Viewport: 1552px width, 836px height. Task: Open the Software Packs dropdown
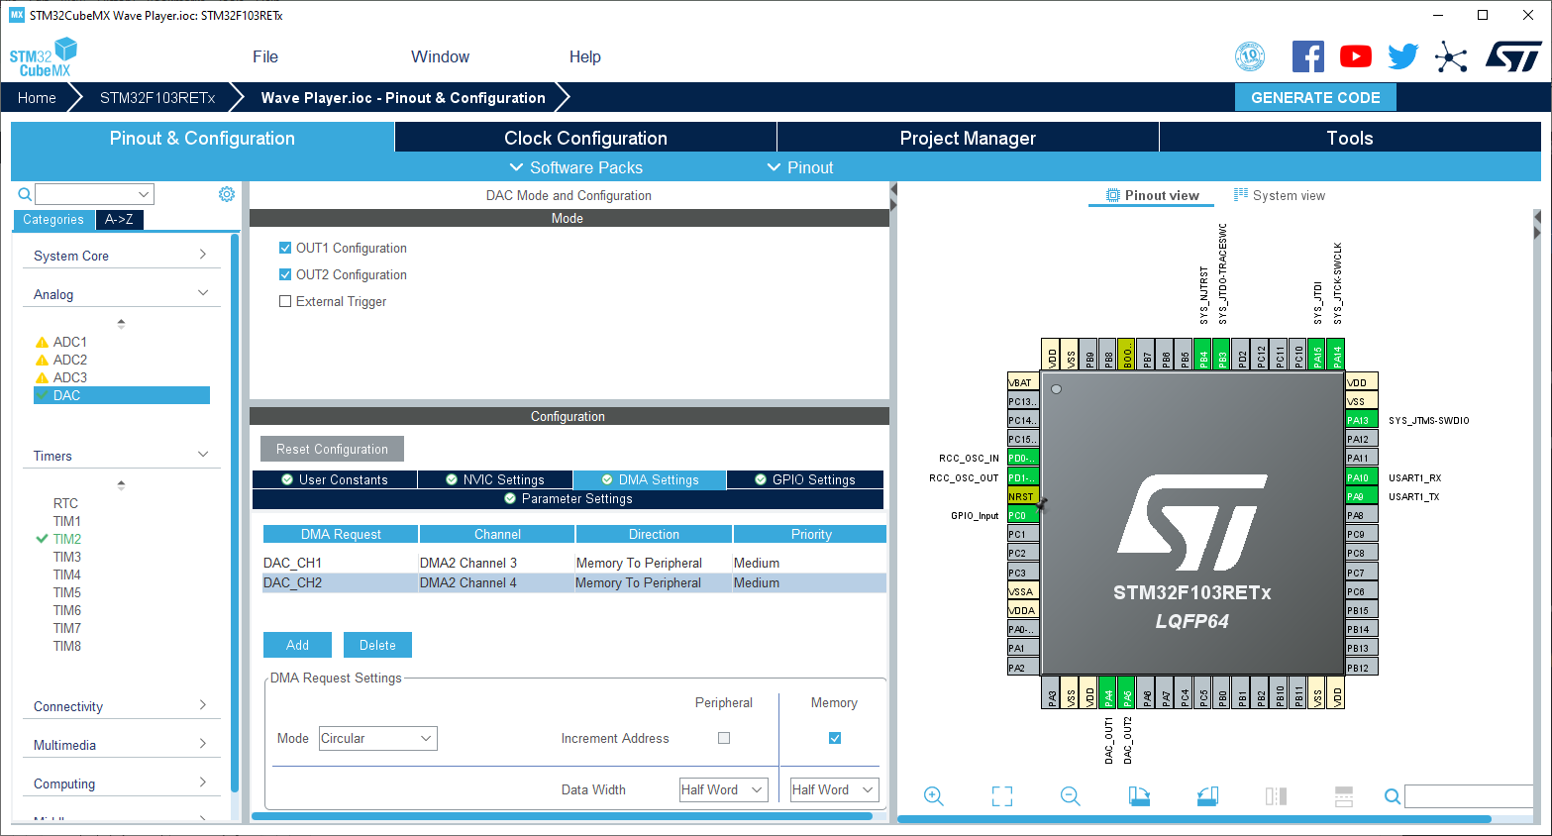(575, 167)
